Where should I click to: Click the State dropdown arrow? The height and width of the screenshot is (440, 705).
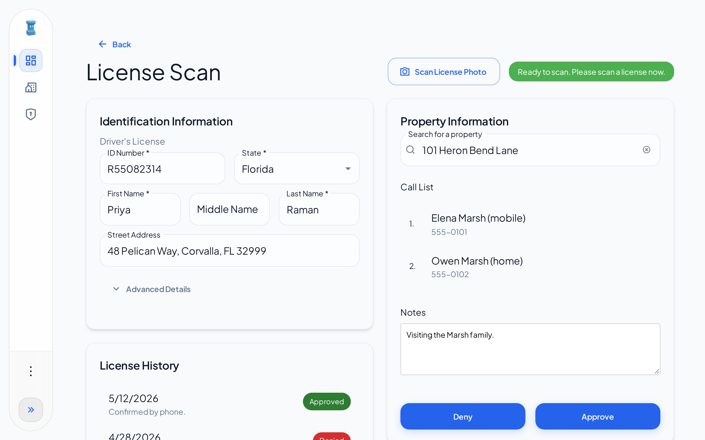click(348, 169)
